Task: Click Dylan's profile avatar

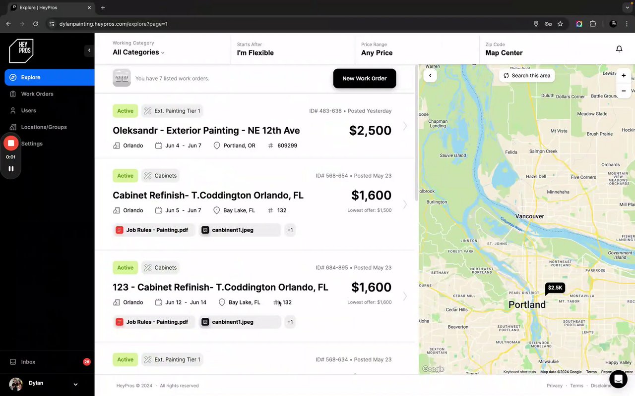Action: click(x=16, y=384)
